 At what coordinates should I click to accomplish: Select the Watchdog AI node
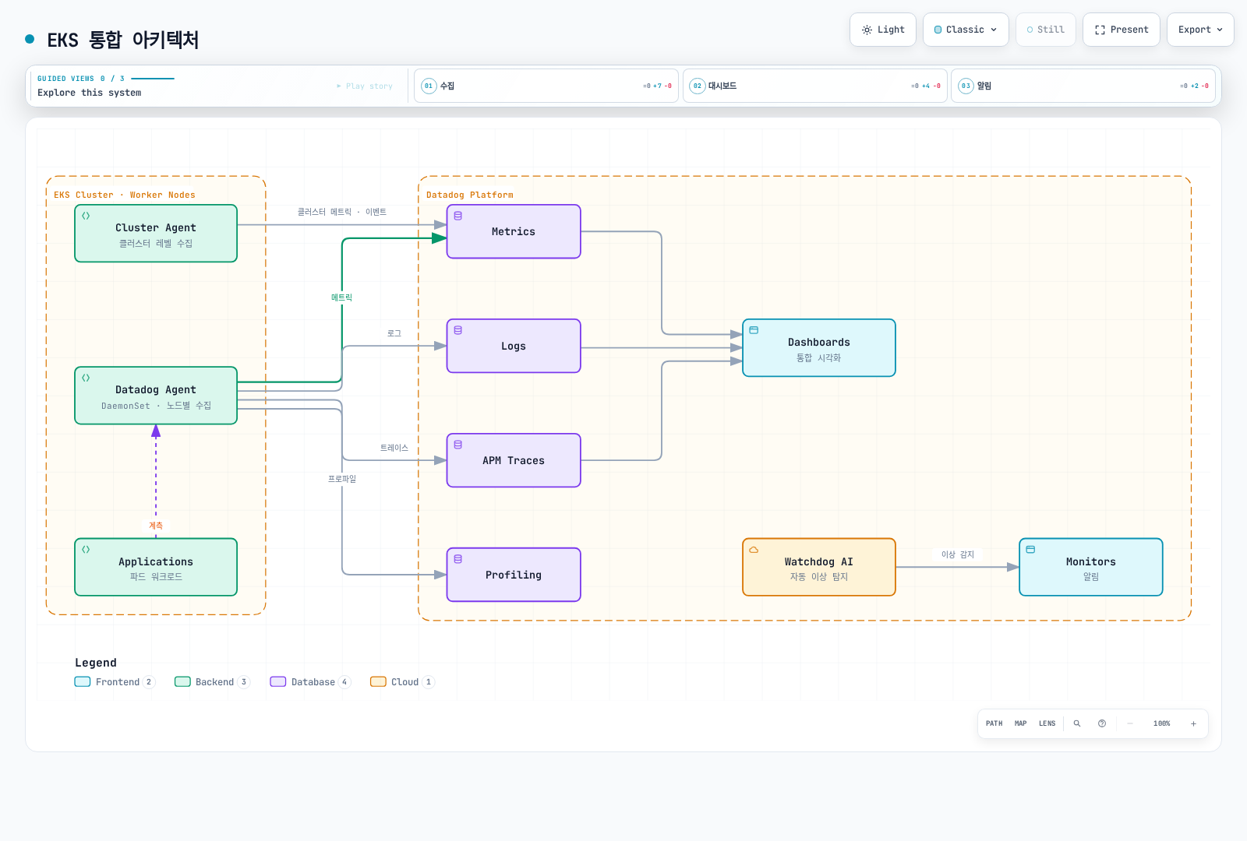point(819,567)
